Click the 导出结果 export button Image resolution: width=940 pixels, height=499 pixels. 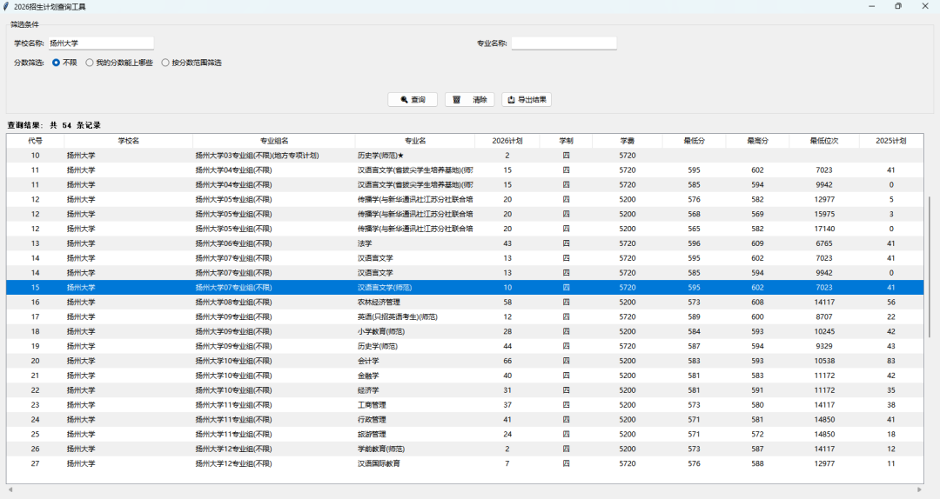click(x=527, y=99)
